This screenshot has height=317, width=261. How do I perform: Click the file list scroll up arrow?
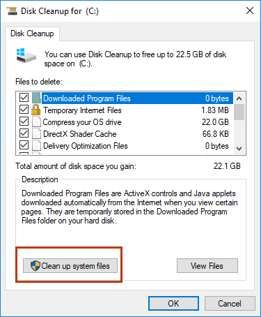pyautogui.click(x=239, y=98)
